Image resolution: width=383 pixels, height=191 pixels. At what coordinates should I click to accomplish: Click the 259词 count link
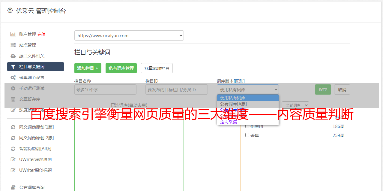pyautogui.click(x=338, y=135)
